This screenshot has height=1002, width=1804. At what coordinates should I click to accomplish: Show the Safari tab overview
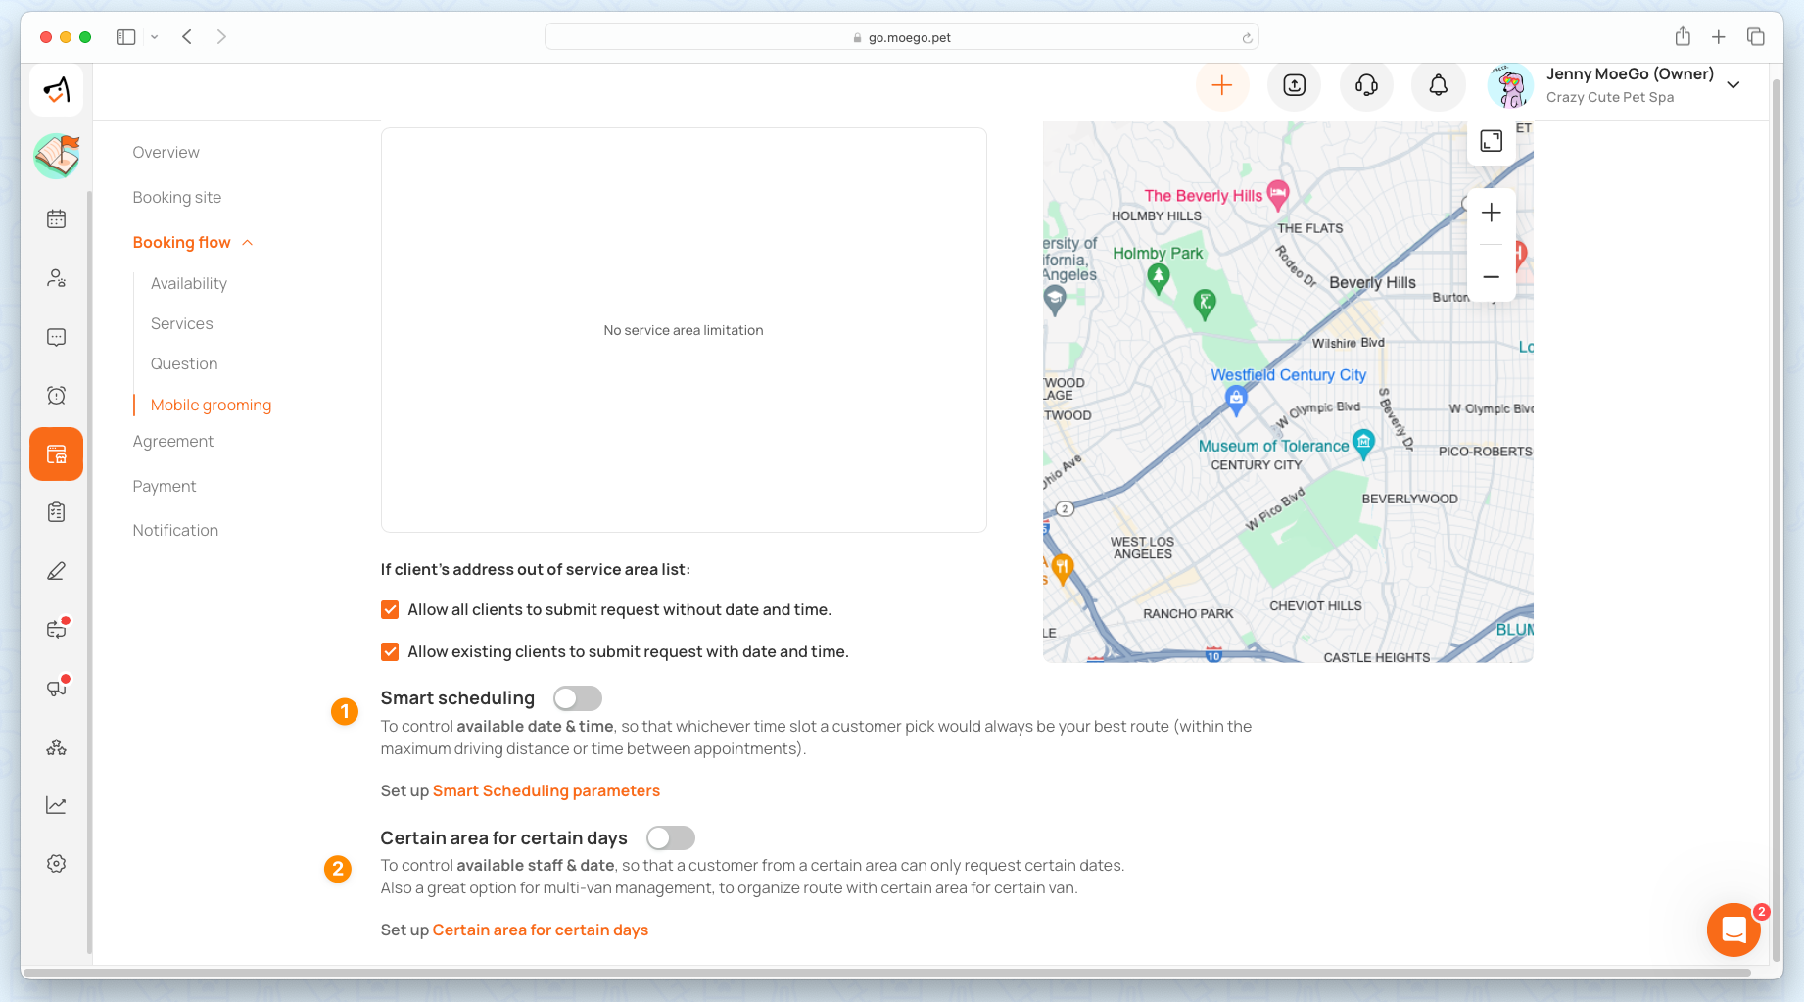pos(1756,37)
